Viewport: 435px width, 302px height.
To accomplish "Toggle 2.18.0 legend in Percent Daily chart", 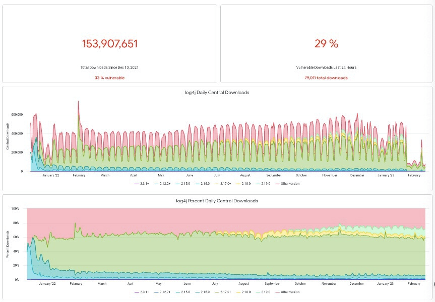I will [243, 292].
